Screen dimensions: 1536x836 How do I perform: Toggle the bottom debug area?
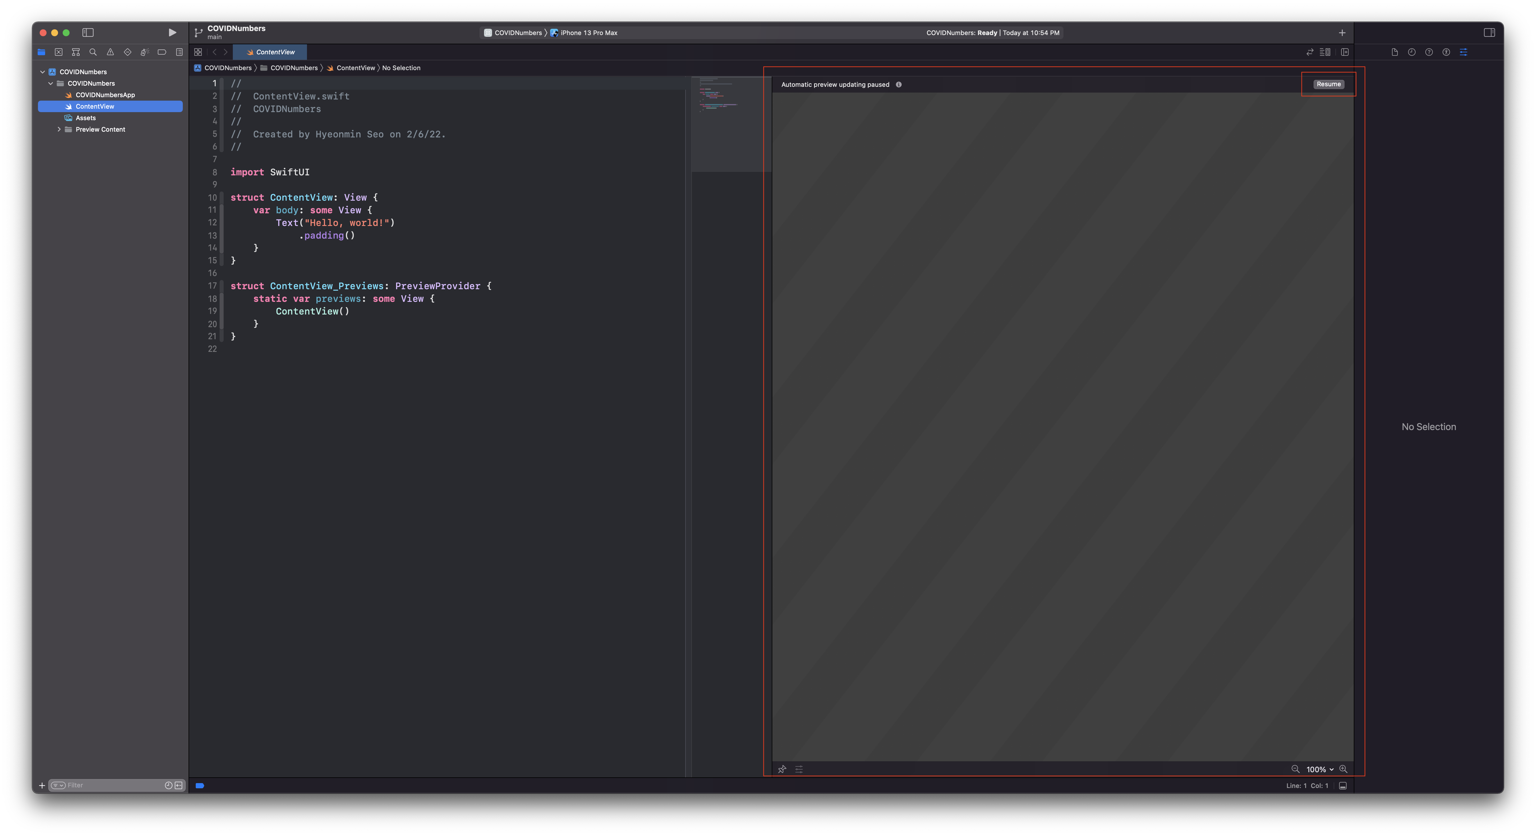click(1343, 786)
